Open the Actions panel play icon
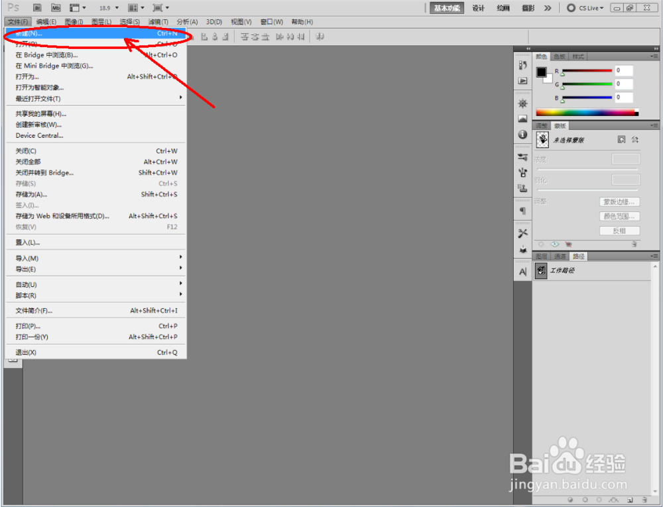 click(522, 81)
